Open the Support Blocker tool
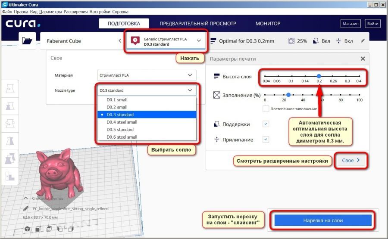Screen dimensions: 388x239 point(9,176)
